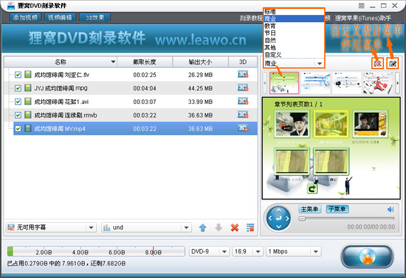Collapse the 商业 menu template category dropdown
The image size is (406, 278).
point(319,63)
